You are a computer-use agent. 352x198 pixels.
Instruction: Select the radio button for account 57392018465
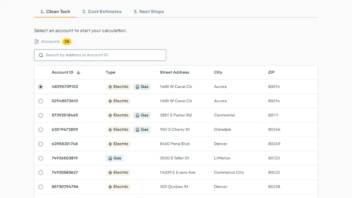[41, 116]
